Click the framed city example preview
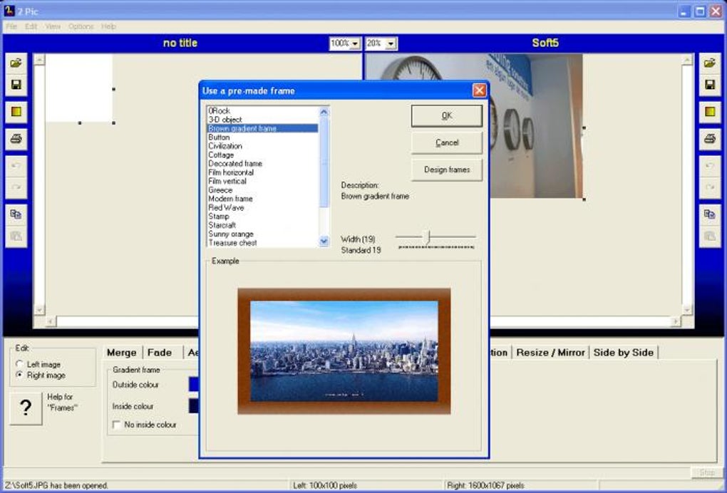Image resolution: width=727 pixels, height=493 pixels. tap(344, 351)
